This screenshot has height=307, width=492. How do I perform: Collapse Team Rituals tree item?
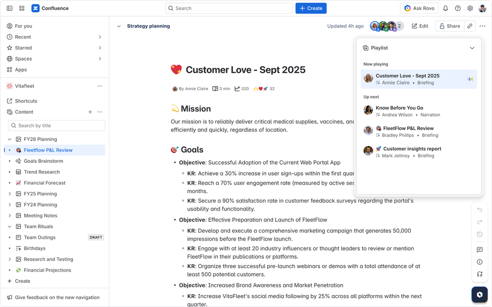click(x=9, y=226)
